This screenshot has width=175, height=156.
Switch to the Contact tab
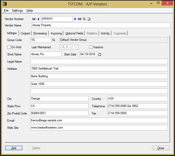[25, 33]
